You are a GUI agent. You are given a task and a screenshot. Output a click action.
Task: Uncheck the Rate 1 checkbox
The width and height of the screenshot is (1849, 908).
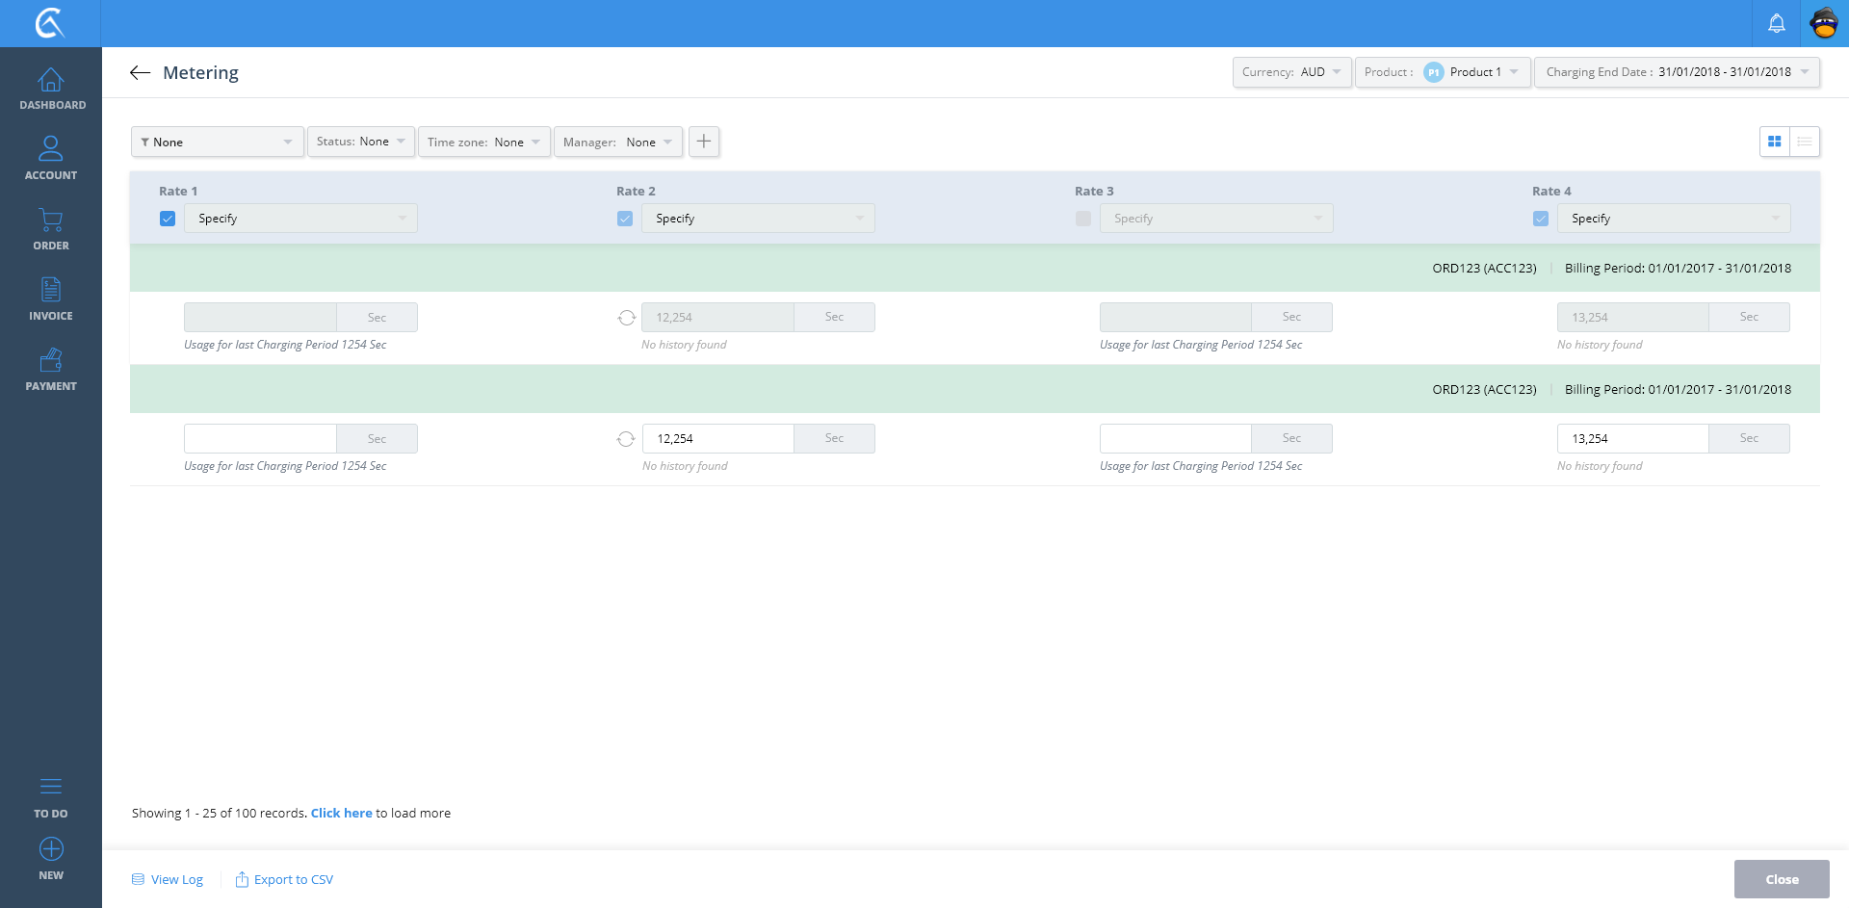[x=168, y=219]
